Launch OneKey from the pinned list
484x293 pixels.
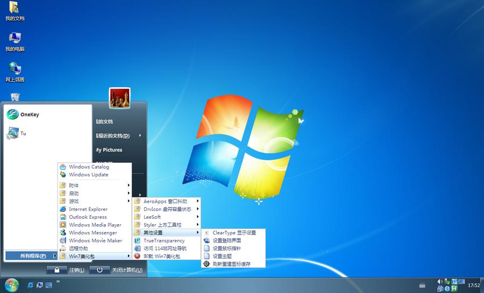(x=23, y=115)
